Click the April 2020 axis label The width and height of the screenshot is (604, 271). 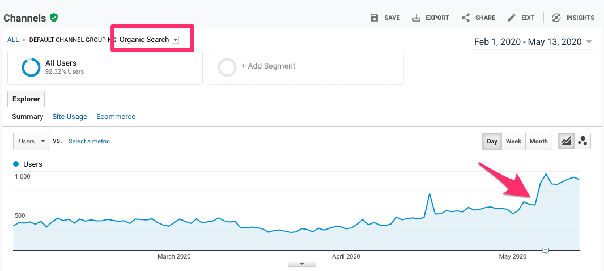click(346, 256)
